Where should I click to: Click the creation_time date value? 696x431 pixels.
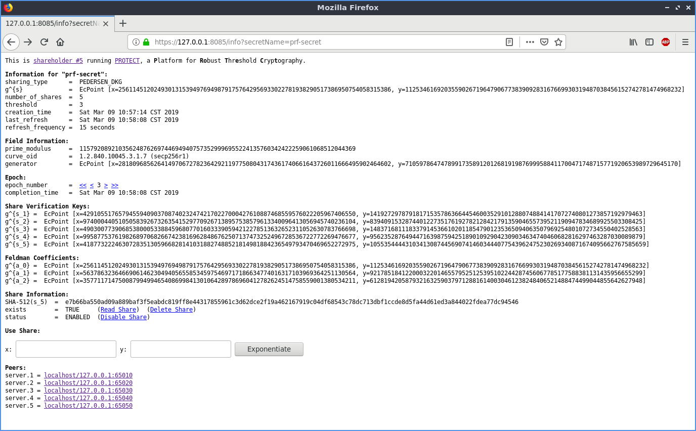(129, 112)
